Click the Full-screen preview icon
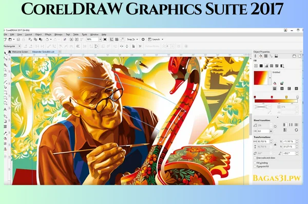This screenshot has width=308, height=204. [105, 40]
